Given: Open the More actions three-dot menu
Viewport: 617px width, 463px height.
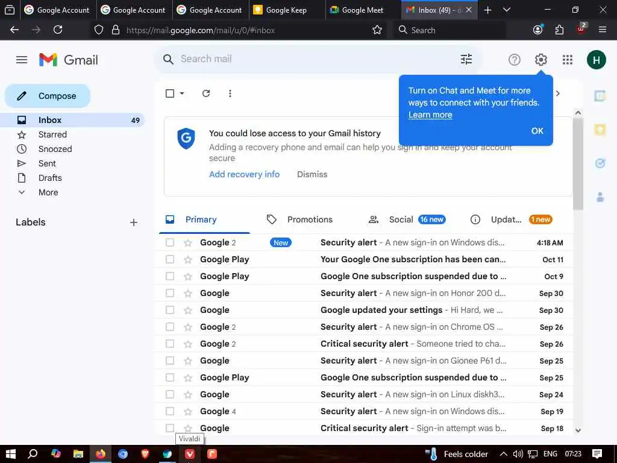Looking at the screenshot, I should 230,93.
